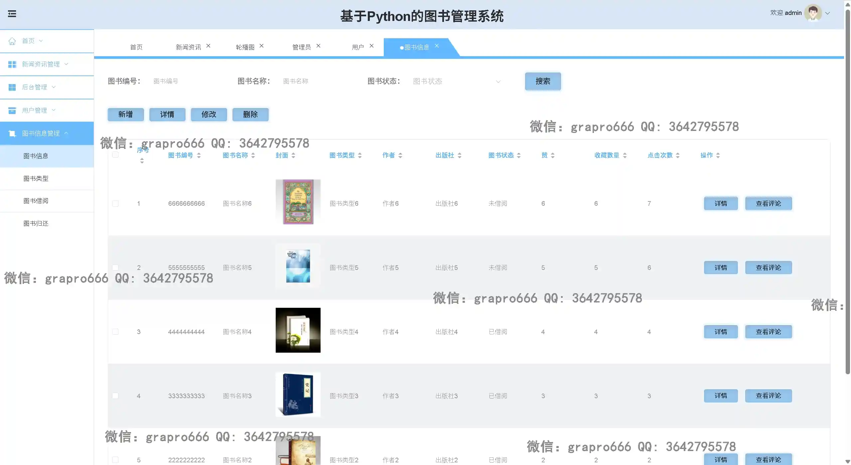This screenshot has height=465, width=851.
Task: Open the 图书状态 dropdown
Action: 456,81
